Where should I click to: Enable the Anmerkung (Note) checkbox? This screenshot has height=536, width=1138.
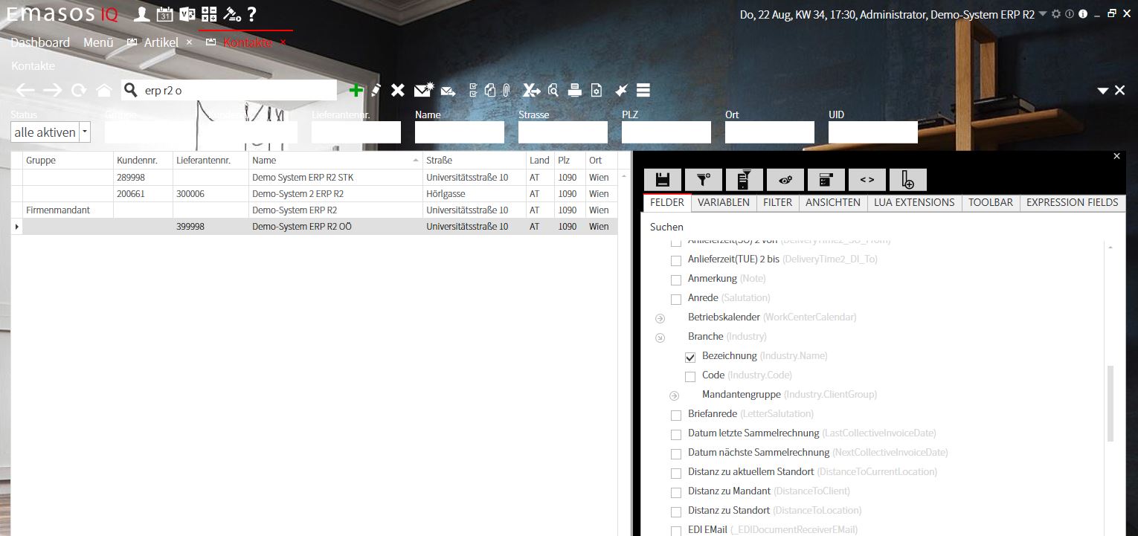676,280
